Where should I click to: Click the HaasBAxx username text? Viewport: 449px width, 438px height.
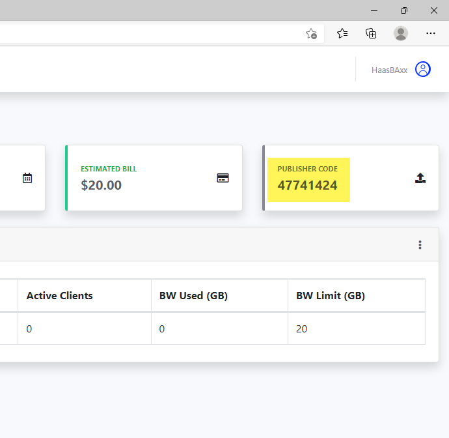click(x=389, y=70)
